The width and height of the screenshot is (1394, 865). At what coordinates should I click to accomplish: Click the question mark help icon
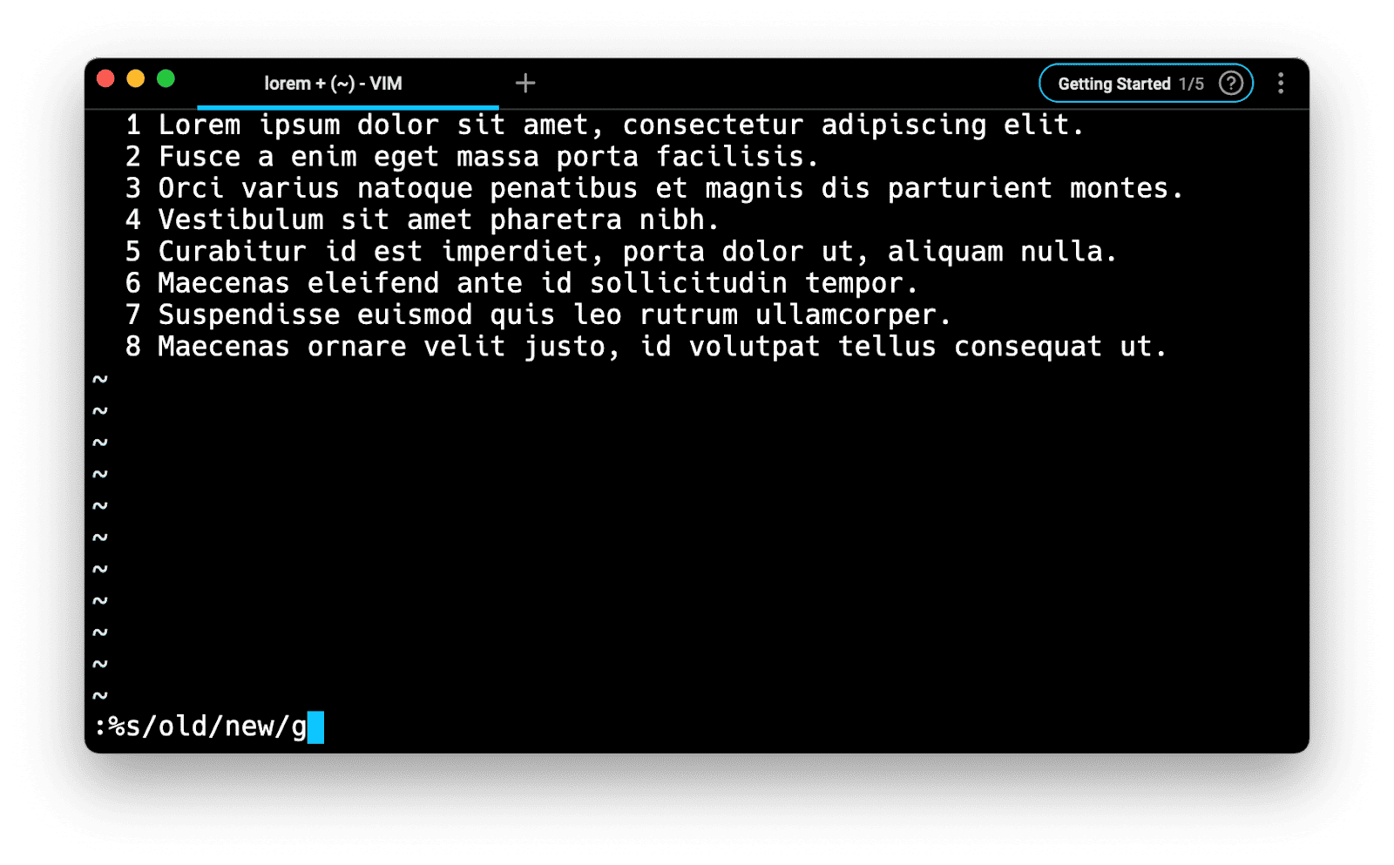pyautogui.click(x=1230, y=84)
